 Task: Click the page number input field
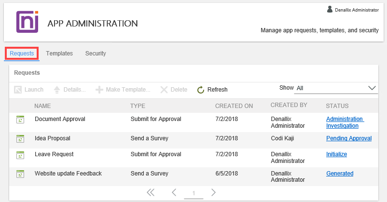(x=193, y=193)
